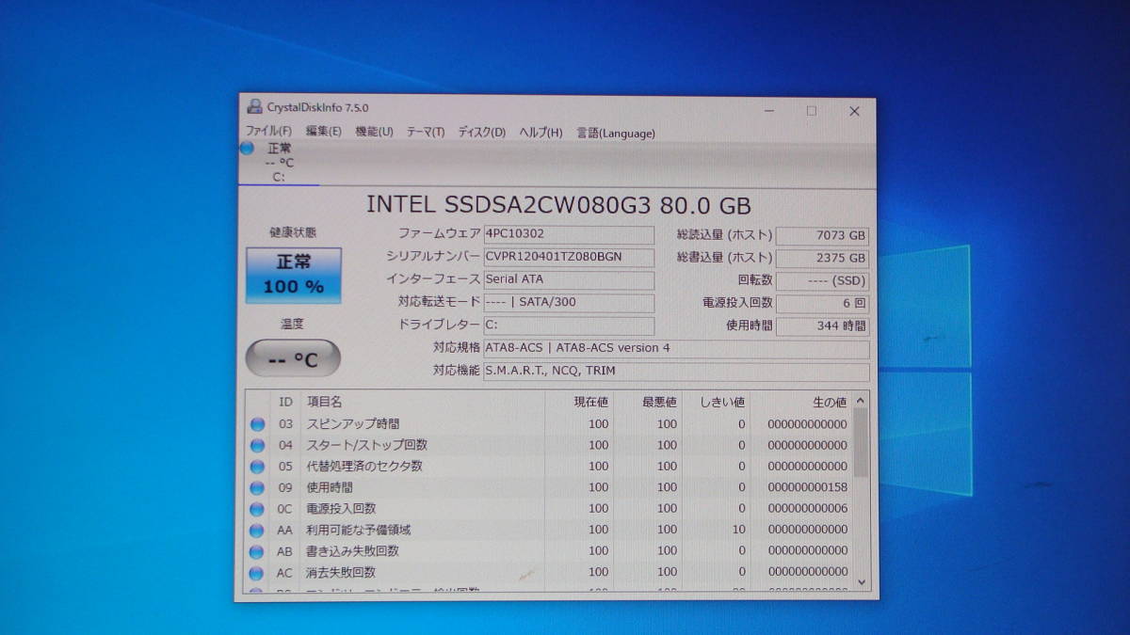
Task: Open the 編集(E) menu
Action: coord(321,133)
